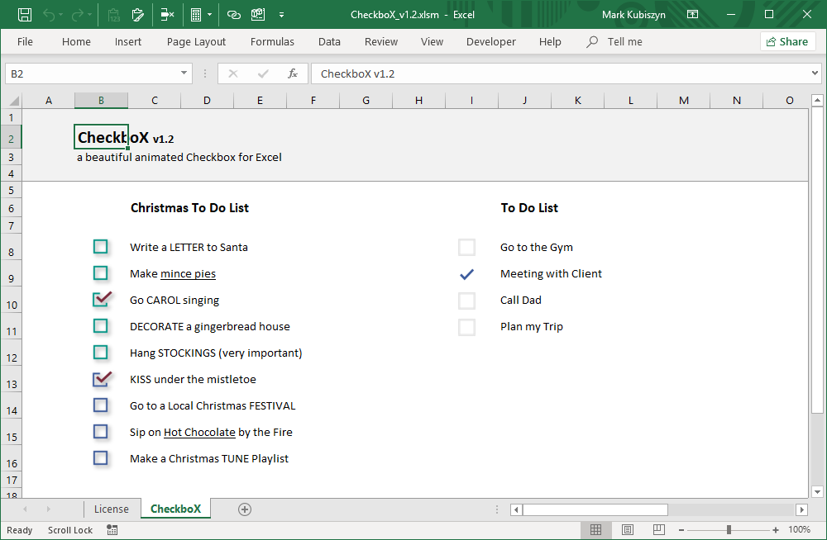Switch to the License sheet tab
827x540 pixels.
click(112, 509)
